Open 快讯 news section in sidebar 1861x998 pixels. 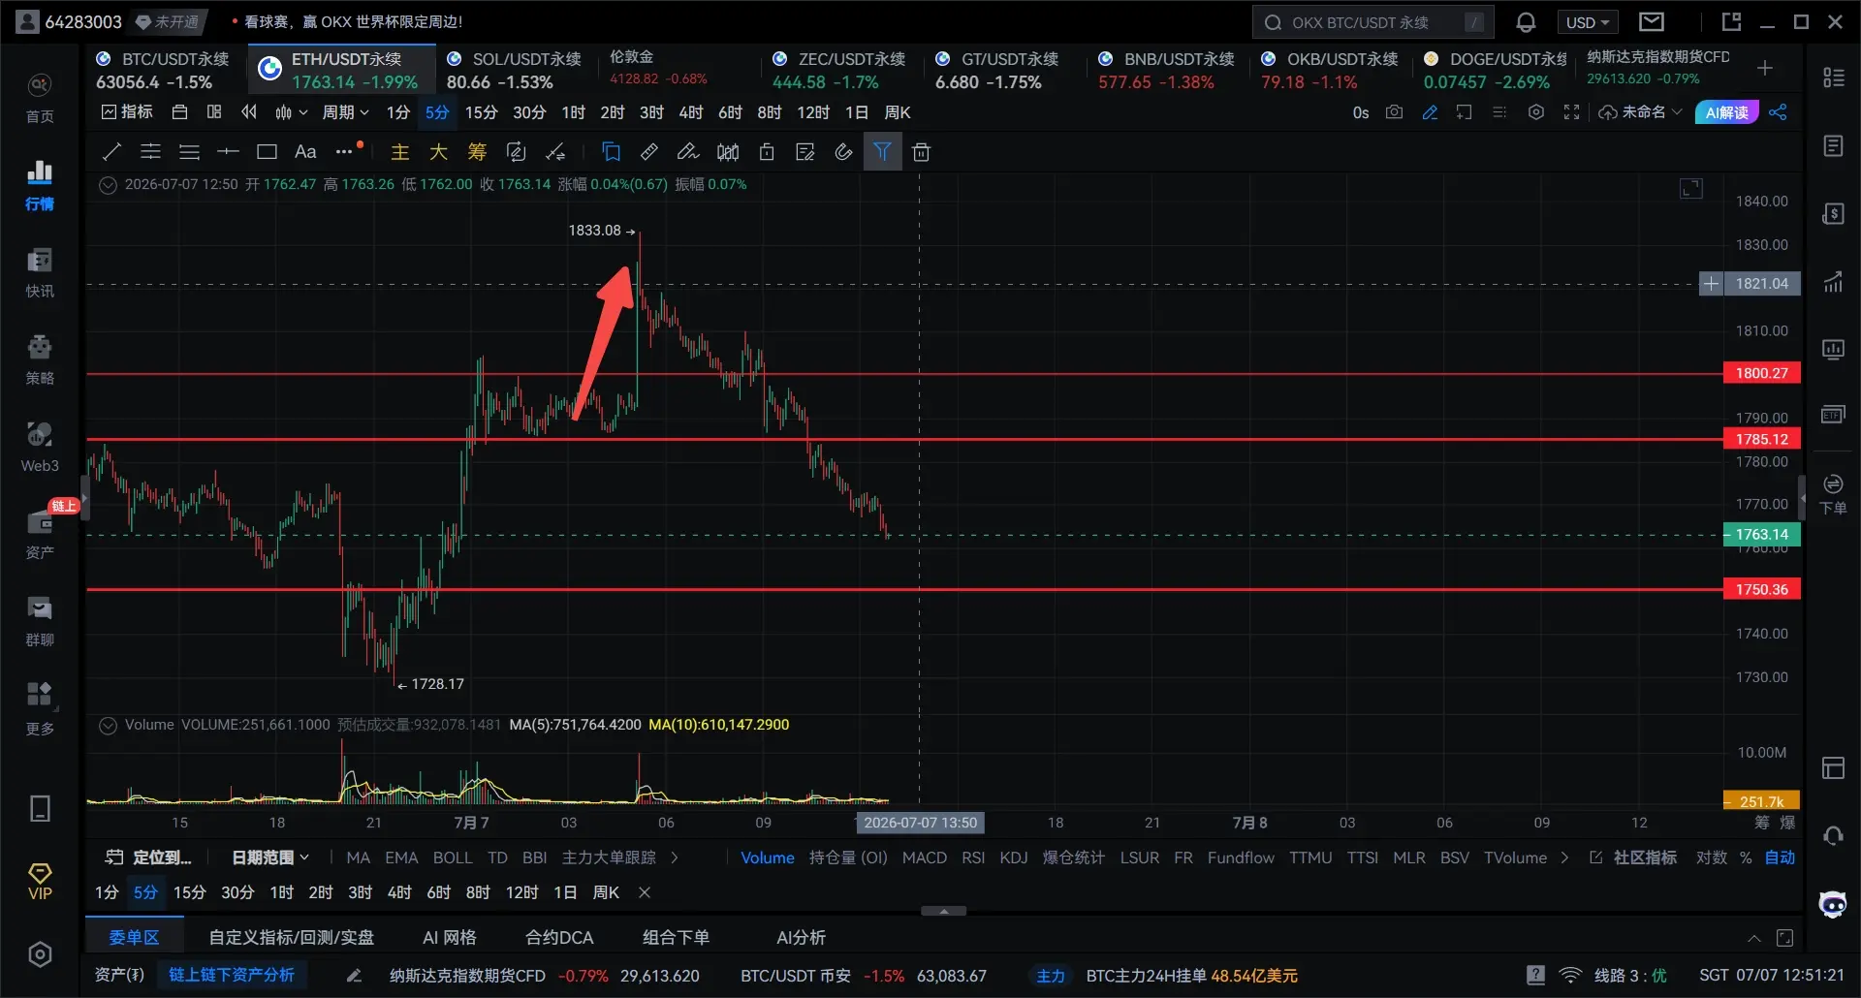tap(40, 272)
